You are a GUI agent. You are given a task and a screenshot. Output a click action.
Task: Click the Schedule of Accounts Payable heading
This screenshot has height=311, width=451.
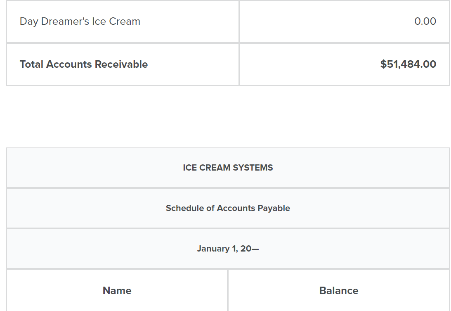[228, 208]
